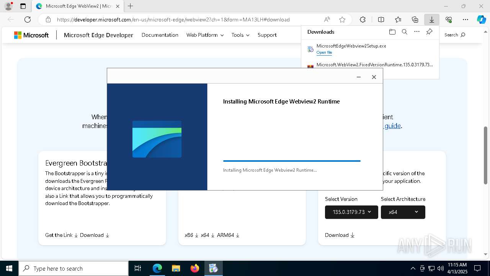Viewport: 490px width, 276px height.
Task: Expand the Tools dropdown menu
Action: coord(240,35)
